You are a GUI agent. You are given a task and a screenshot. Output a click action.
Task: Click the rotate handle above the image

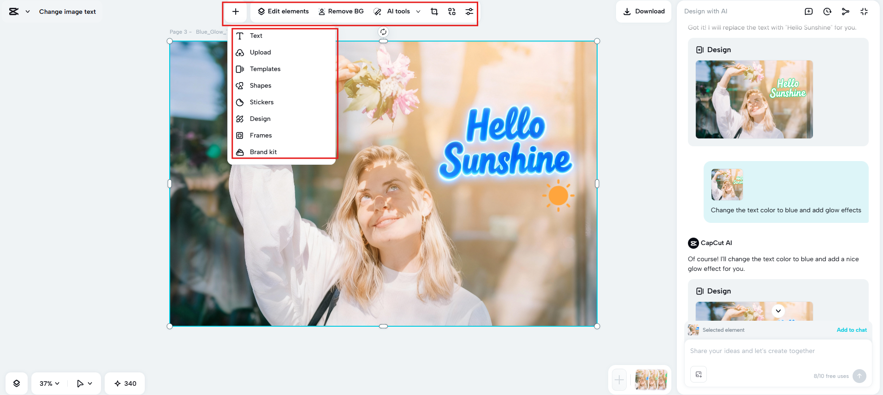tap(383, 32)
